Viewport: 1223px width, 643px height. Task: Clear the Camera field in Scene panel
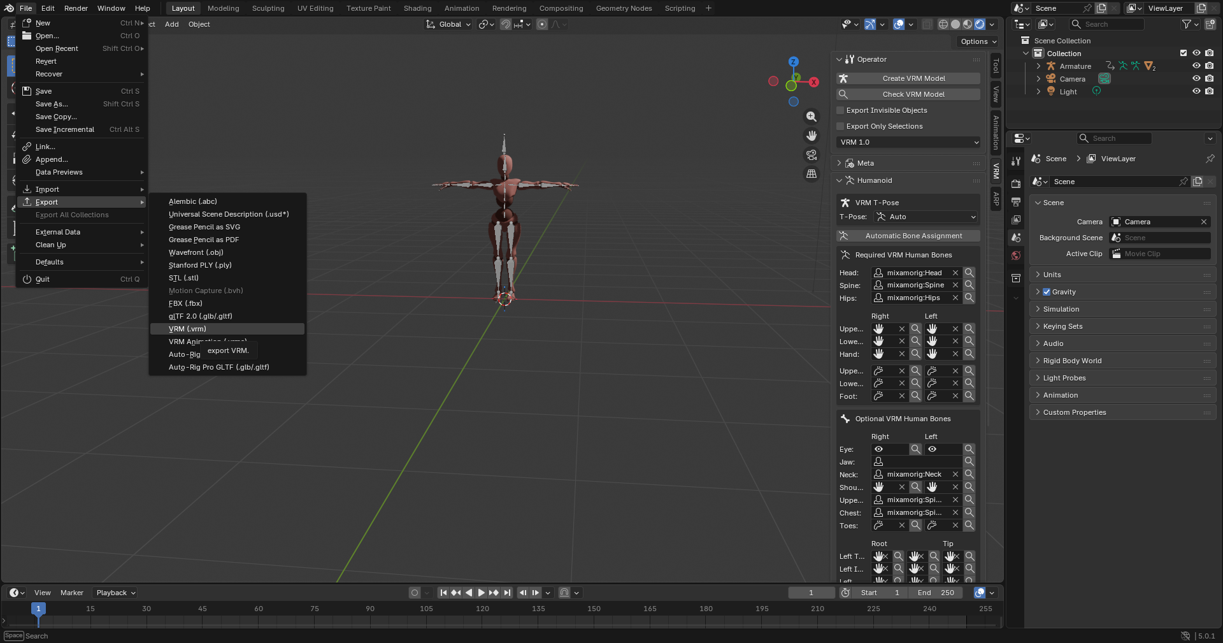click(1204, 222)
